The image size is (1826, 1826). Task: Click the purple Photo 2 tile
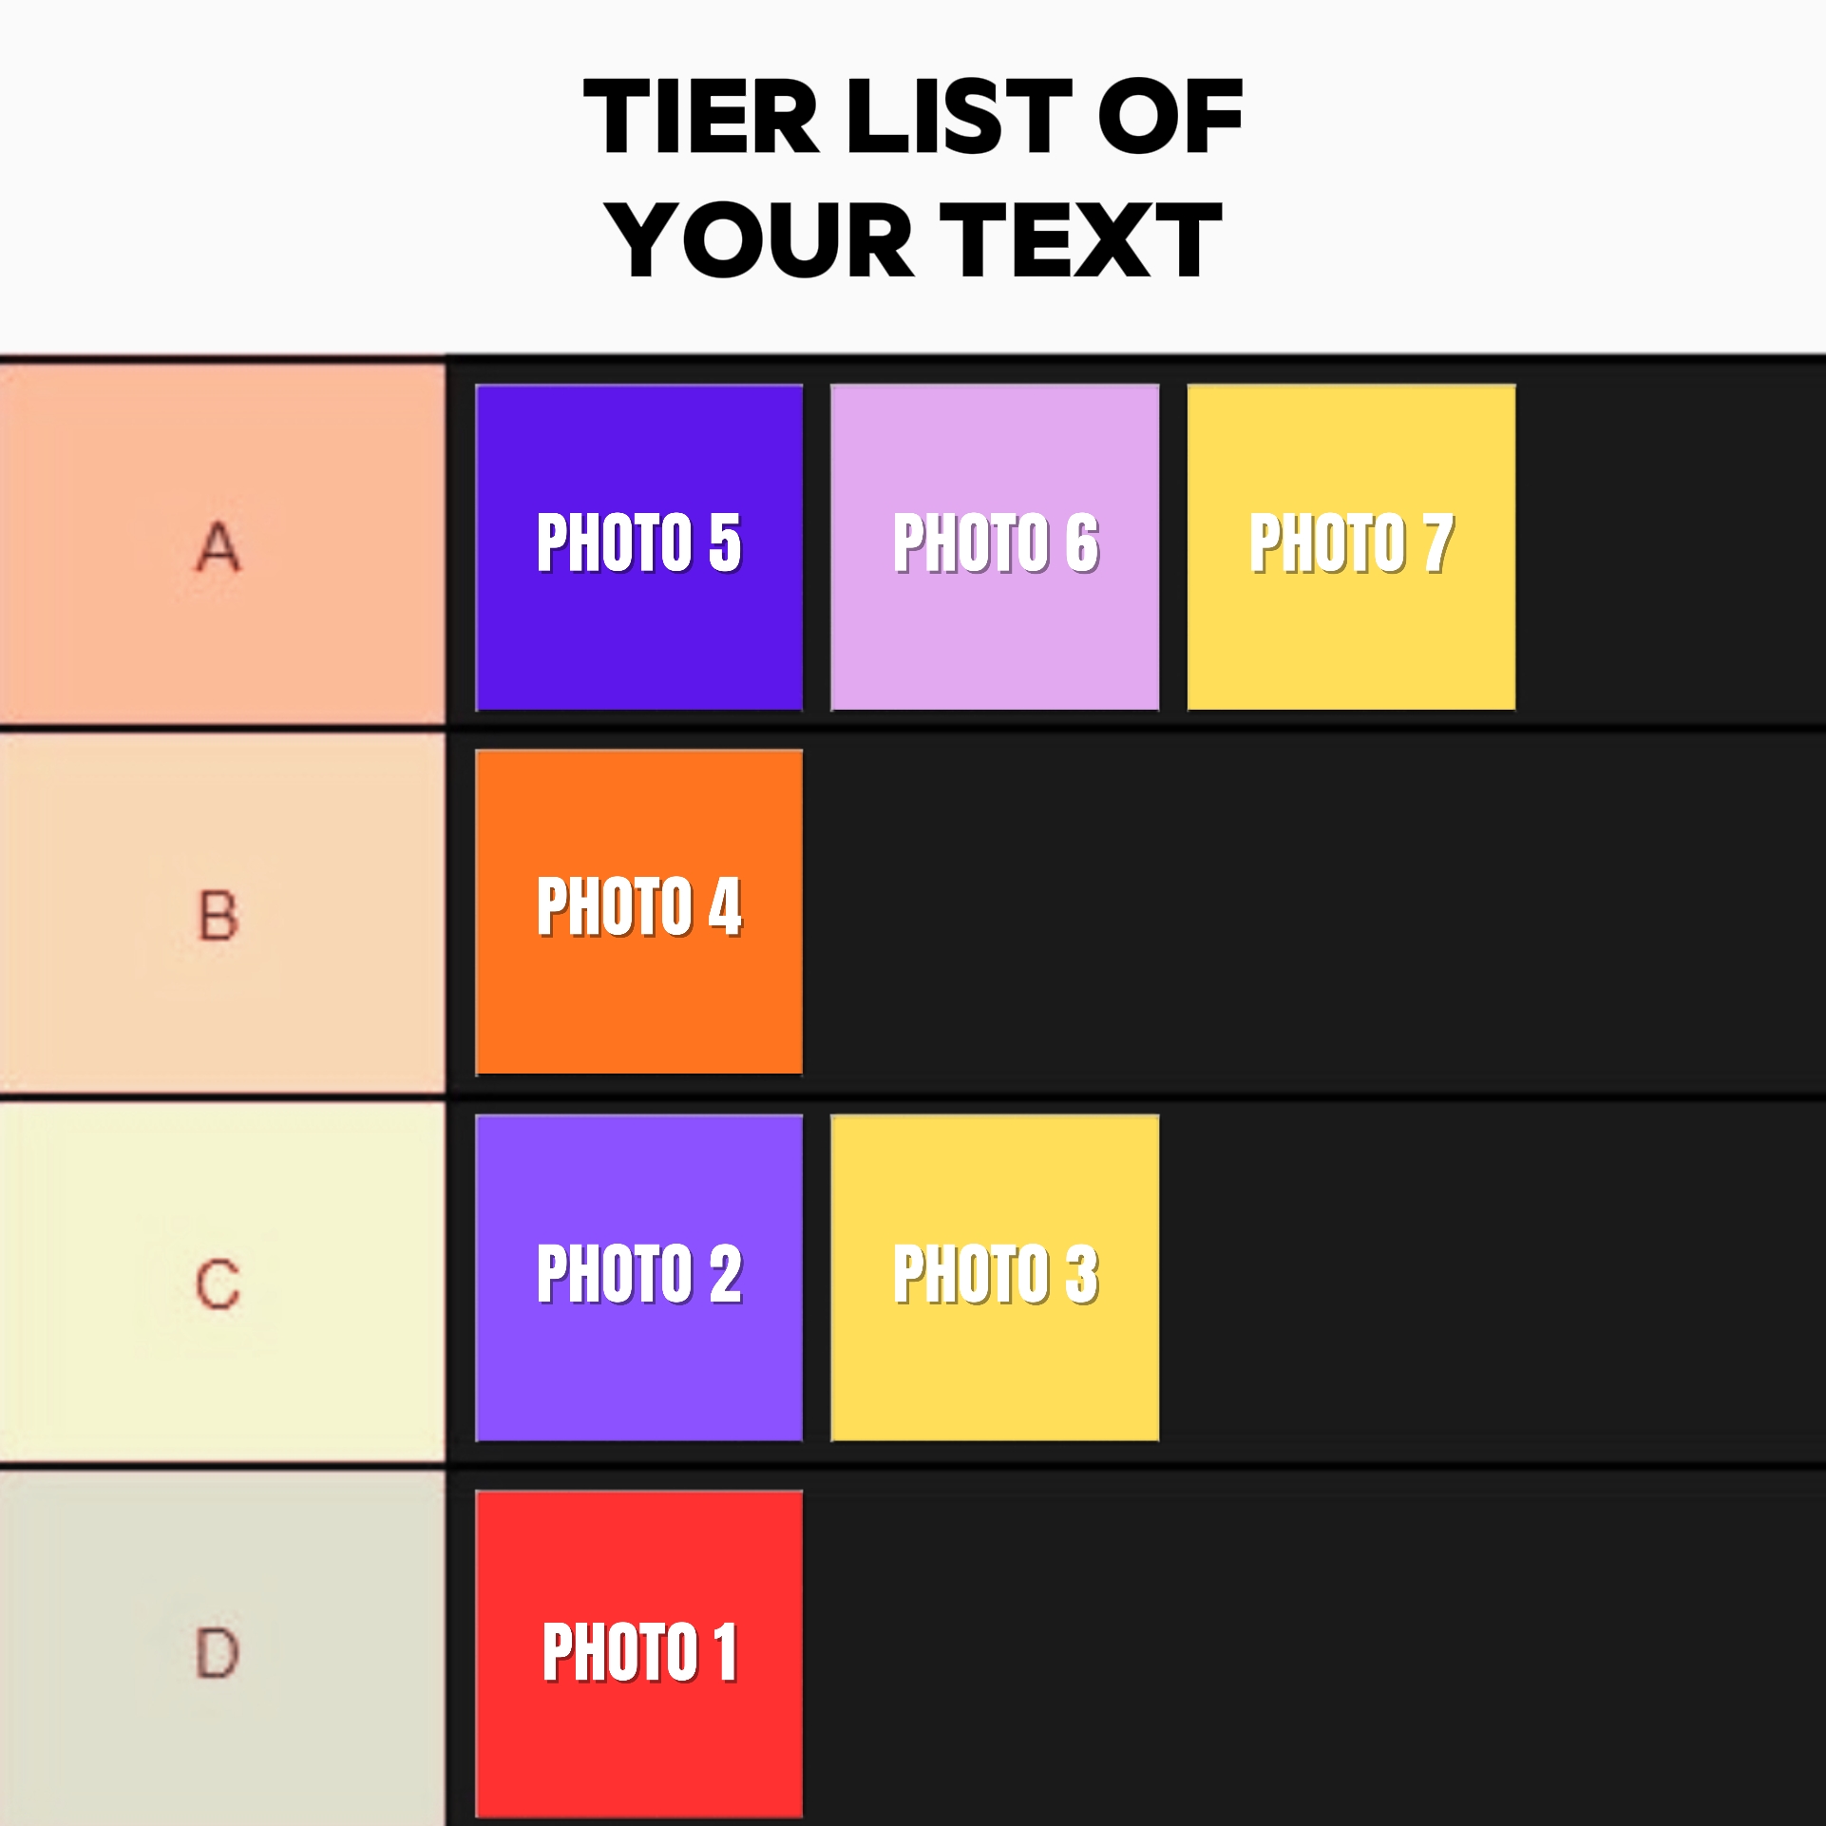(638, 1278)
